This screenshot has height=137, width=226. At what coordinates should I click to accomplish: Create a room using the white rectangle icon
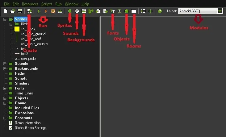pyautogui.click(x=134, y=11)
